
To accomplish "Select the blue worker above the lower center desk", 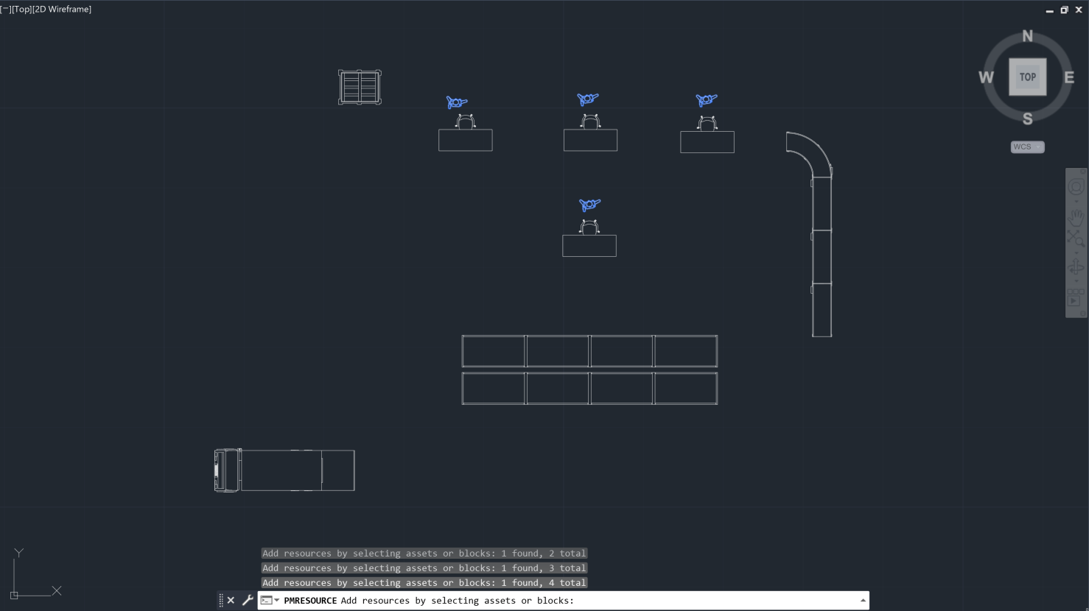I will 589,205.
